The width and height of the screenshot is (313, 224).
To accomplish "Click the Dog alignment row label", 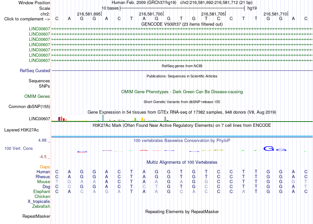I will click(46, 187).
